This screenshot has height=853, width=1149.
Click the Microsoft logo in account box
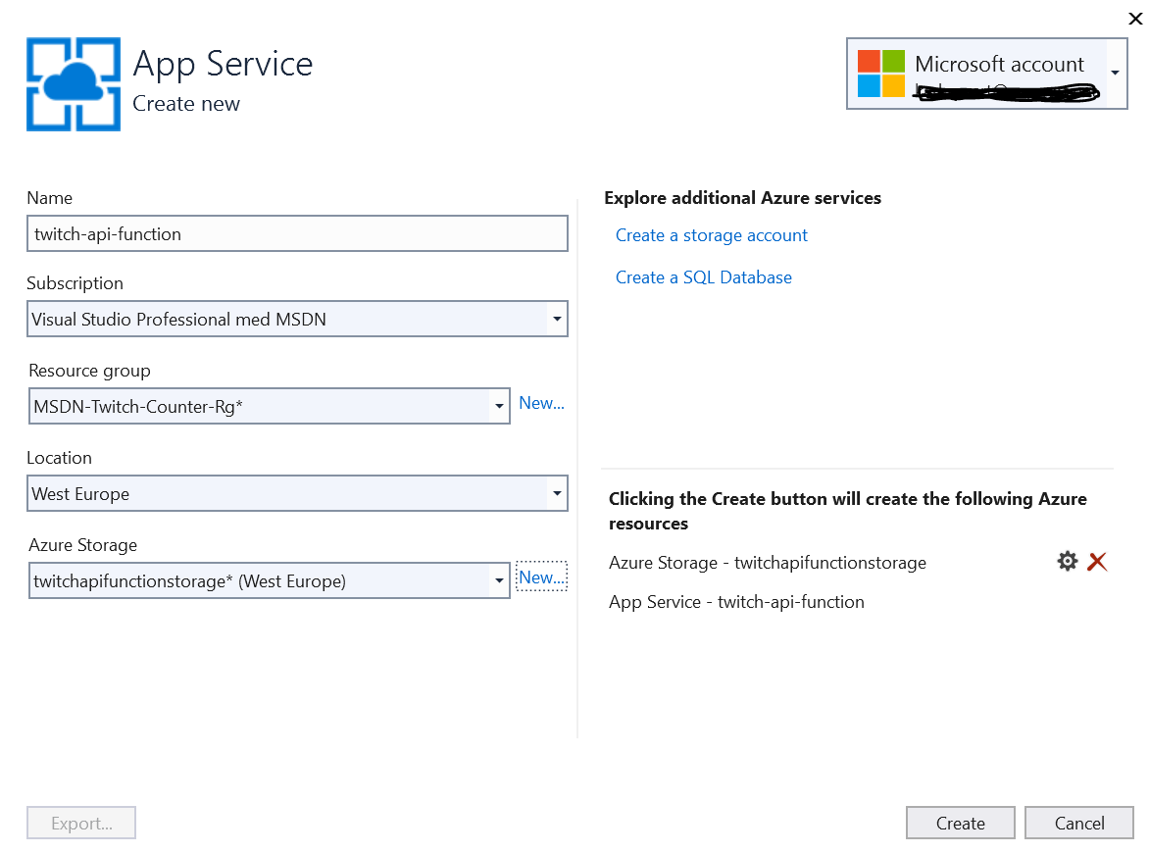(x=880, y=74)
